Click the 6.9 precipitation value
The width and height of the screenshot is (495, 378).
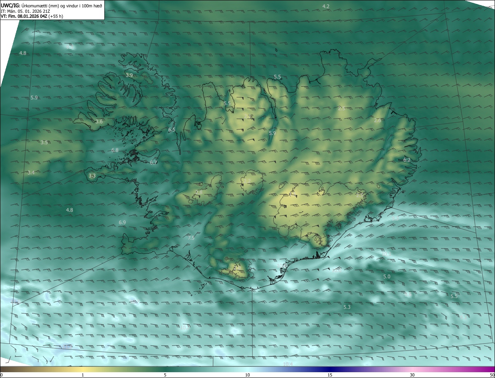tap(122, 222)
